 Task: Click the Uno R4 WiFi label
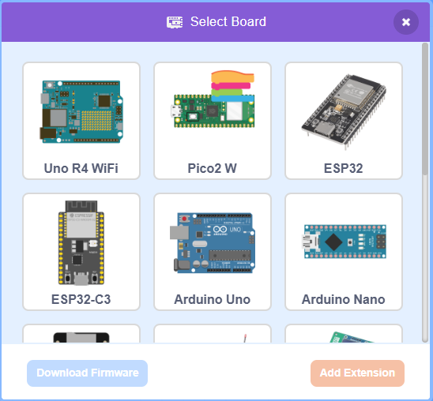pos(81,168)
